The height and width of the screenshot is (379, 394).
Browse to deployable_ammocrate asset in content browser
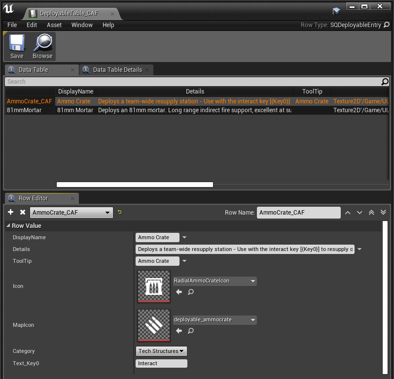coord(191,331)
